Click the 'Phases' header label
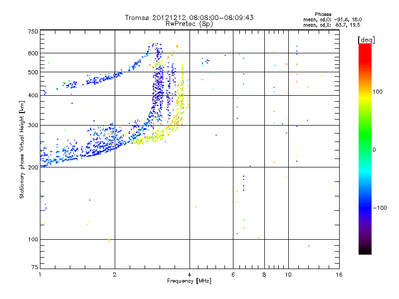 click(323, 14)
